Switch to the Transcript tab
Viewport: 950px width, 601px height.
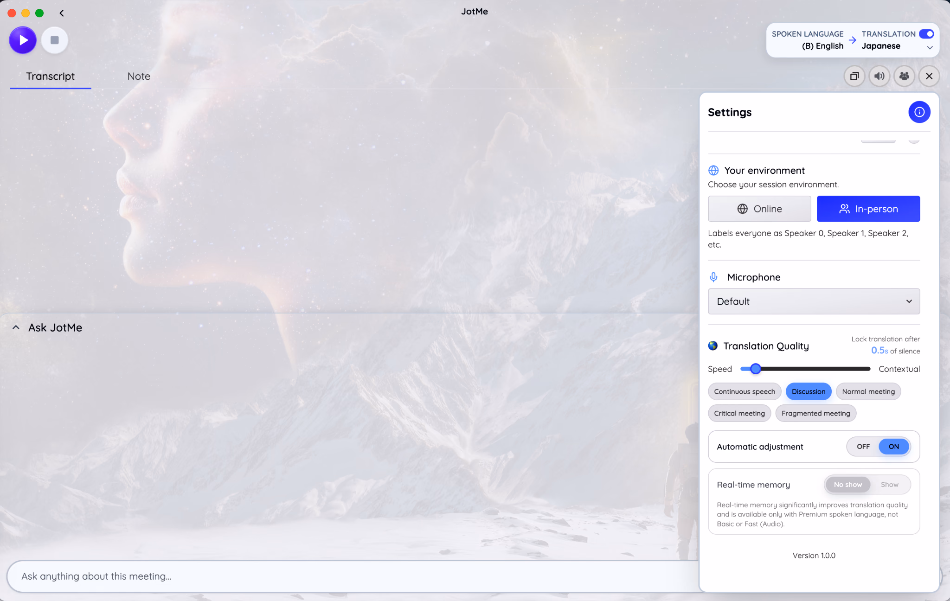50,76
